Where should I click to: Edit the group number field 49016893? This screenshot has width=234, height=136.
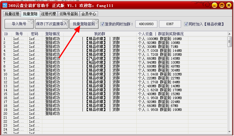[x=146, y=24]
